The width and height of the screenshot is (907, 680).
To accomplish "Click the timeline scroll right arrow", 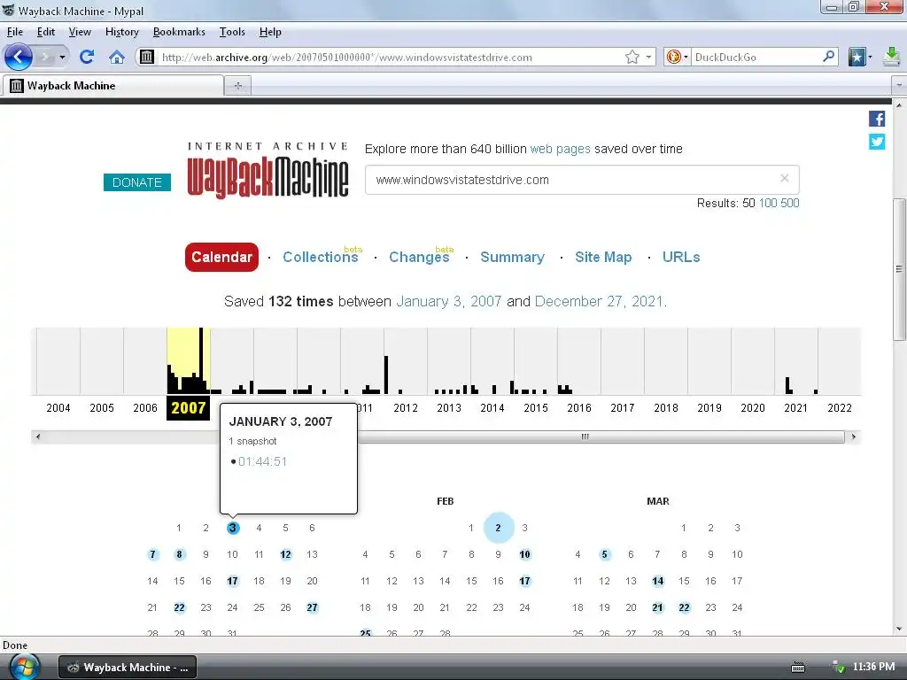I will pyautogui.click(x=854, y=437).
